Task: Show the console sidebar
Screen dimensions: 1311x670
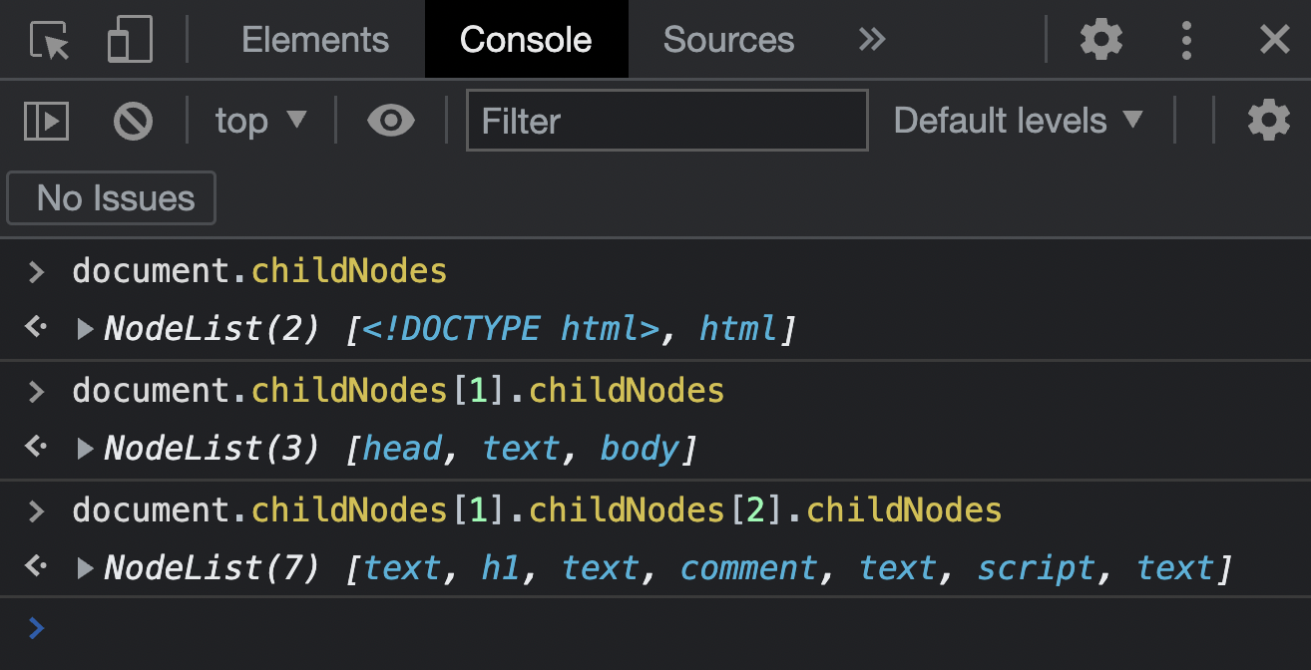Action: click(x=46, y=122)
